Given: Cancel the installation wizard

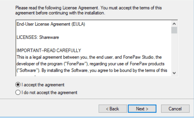Looking at the screenshot, I should 175,109.
